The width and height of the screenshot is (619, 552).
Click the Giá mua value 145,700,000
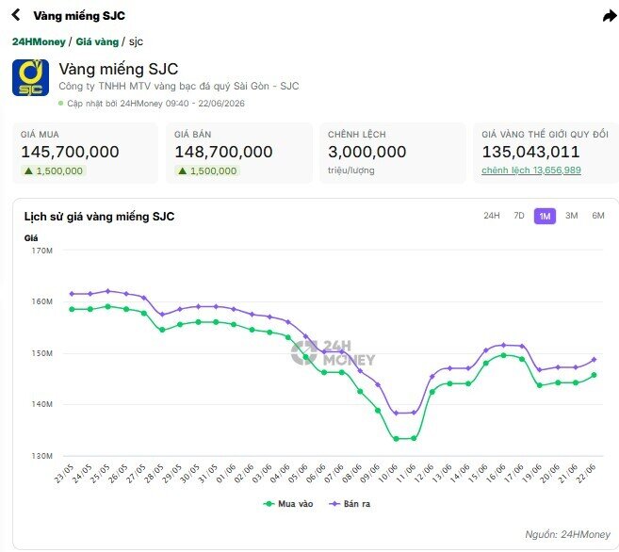coord(70,152)
